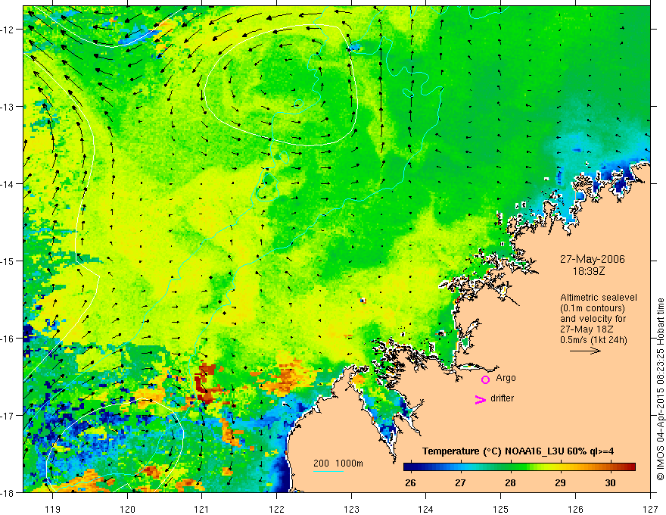Click the date text 27-May-2006
666x515 pixels.
(x=592, y=259)
